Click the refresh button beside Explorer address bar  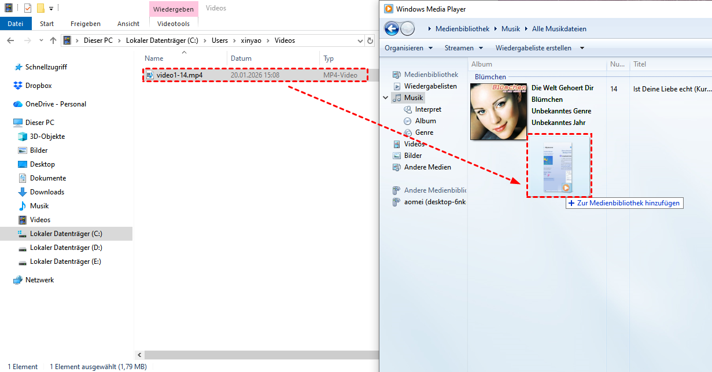click(371, 40)
